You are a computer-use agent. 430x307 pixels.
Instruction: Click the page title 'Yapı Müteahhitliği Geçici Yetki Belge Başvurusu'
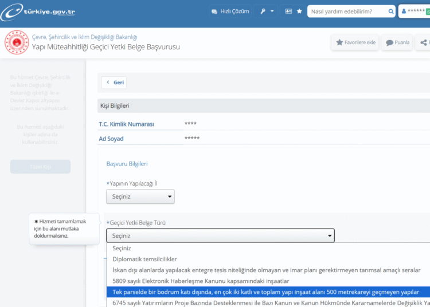pos(106,47)
